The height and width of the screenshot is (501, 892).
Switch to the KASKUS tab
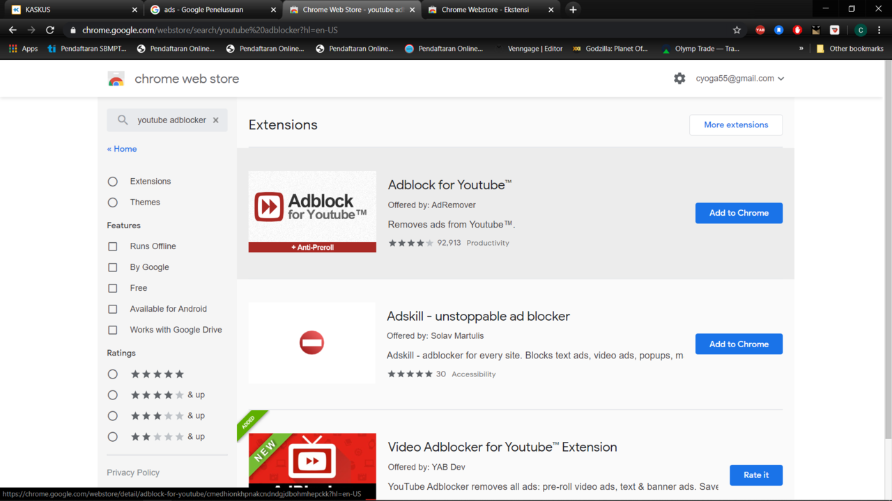(72, 10)
